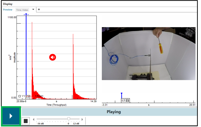This screenshot has height=127, width=201.
Task: Select the Time, Video layout field
Action: coord(22,10)
